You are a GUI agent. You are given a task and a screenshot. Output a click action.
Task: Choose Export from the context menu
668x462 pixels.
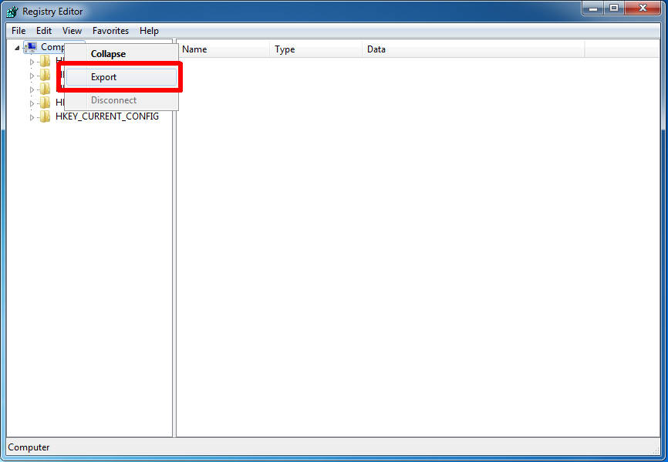click(121, 77)
